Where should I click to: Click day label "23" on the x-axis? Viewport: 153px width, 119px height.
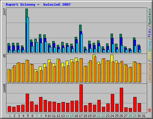(108, 116)
